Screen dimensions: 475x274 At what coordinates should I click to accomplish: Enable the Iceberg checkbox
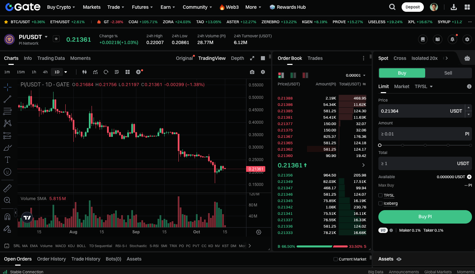(x=380, y=203)
